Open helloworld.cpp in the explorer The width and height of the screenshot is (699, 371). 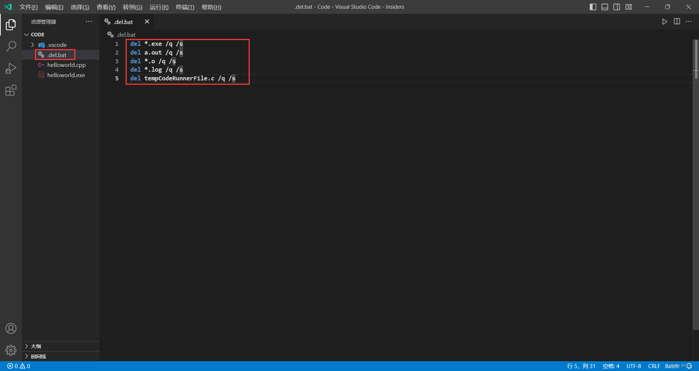pyautogui.click(x=60, y=65)
